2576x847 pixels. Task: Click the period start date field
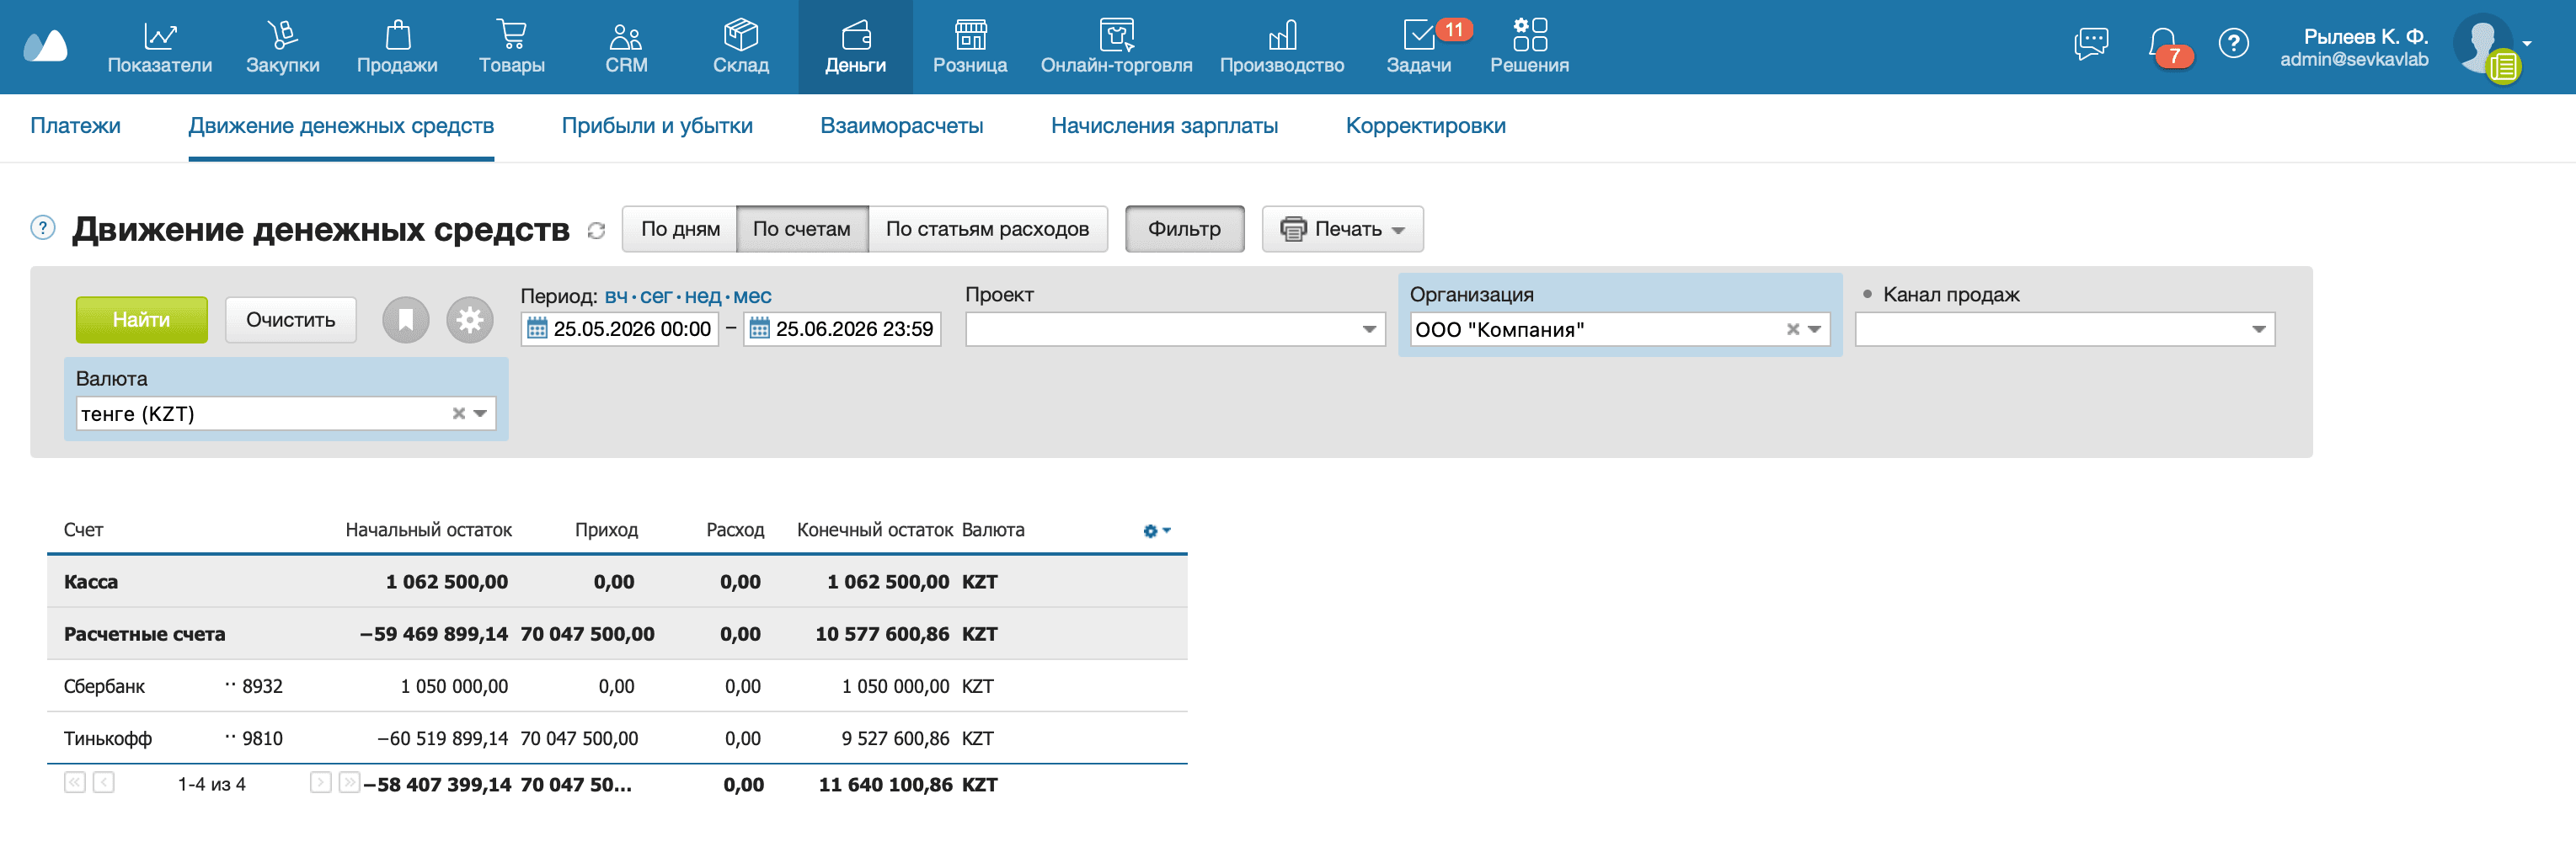(x=620, y=329)
